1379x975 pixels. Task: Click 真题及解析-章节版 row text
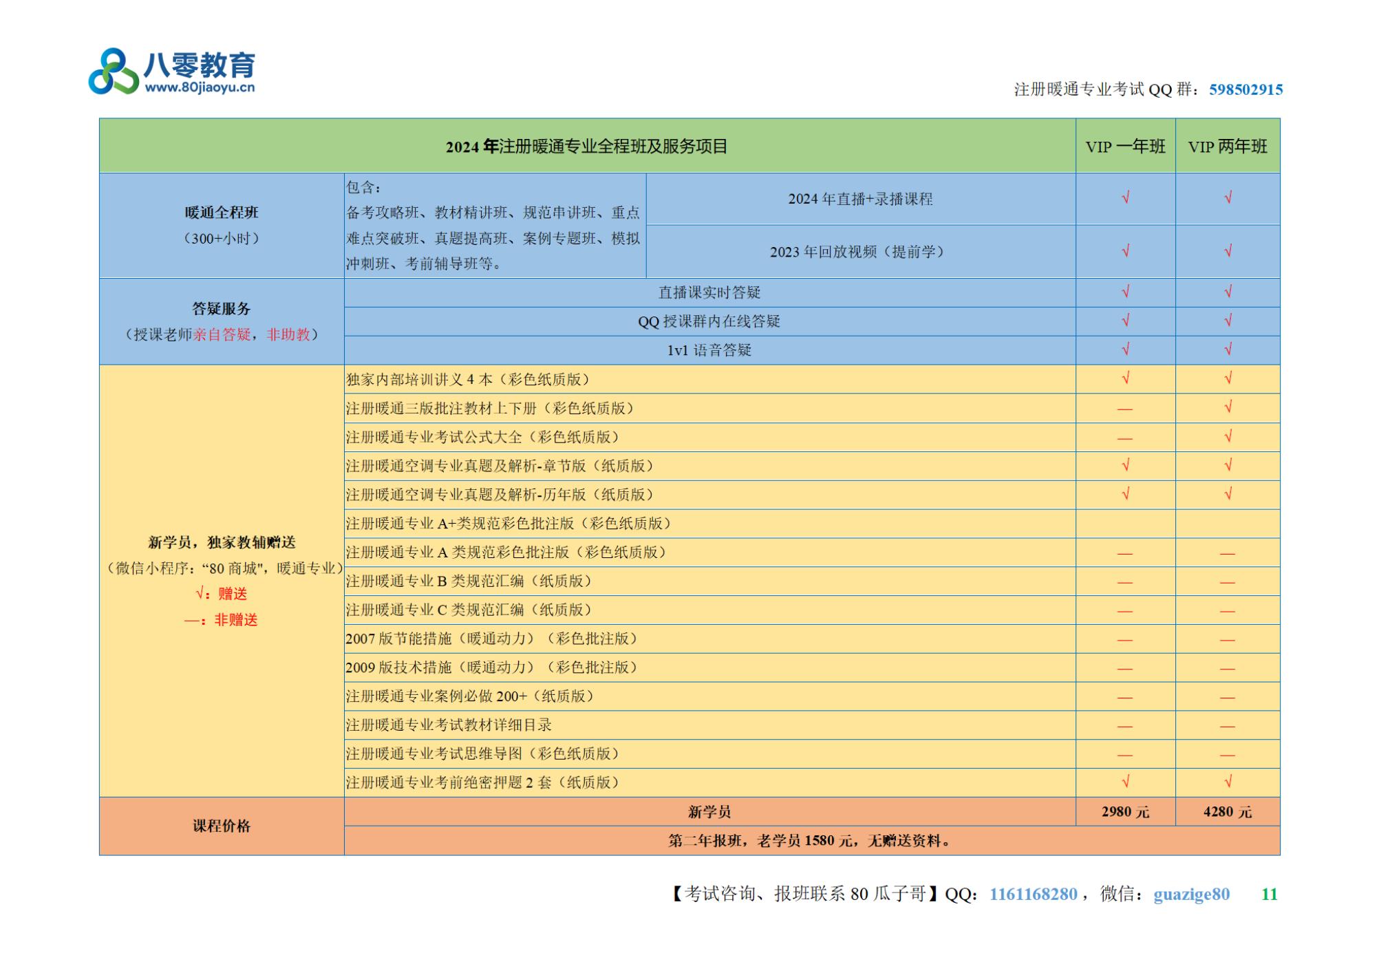pos(500,466)
